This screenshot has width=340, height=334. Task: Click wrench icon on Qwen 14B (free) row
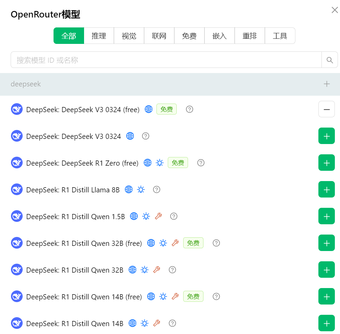(175, 297)
